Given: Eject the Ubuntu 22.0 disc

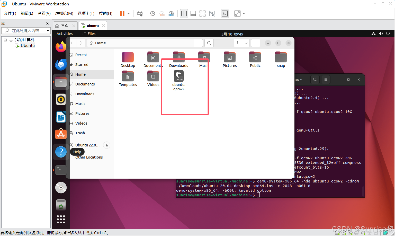Looking at the screenshot, I should (107, 145).
